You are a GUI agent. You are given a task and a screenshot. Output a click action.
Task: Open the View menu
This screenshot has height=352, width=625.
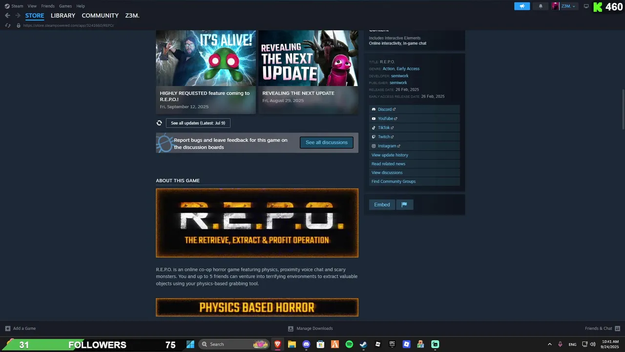click(x=32, y=6)
